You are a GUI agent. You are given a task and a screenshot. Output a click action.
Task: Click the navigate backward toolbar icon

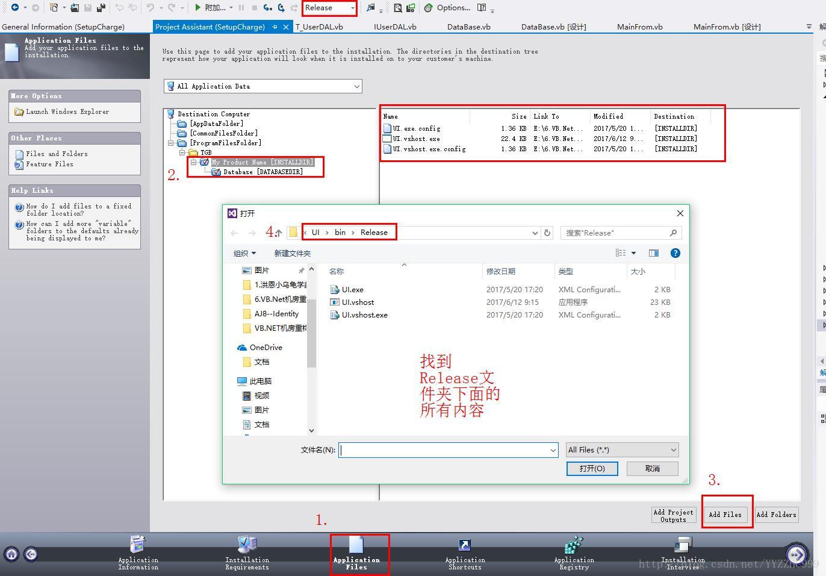pos(15,7)
